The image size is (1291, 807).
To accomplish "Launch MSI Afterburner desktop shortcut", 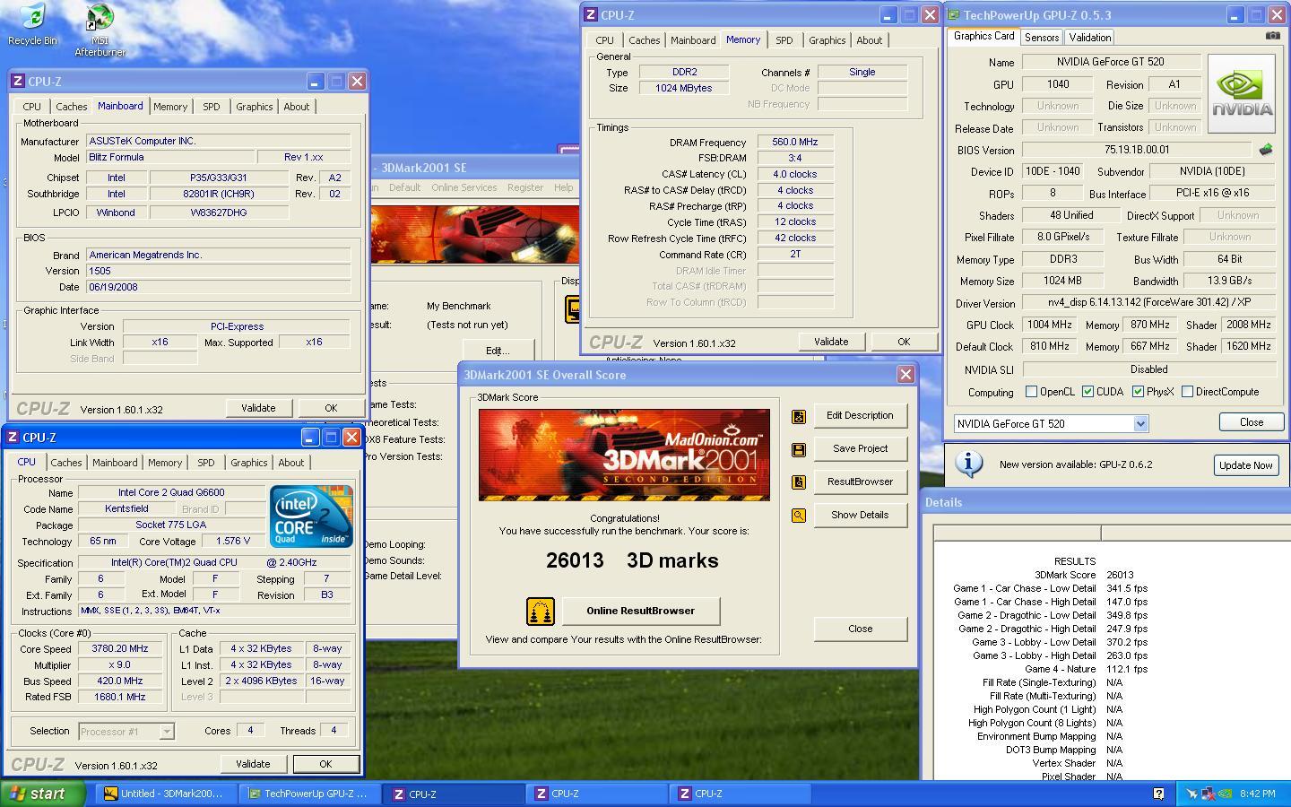I will 100,30.
